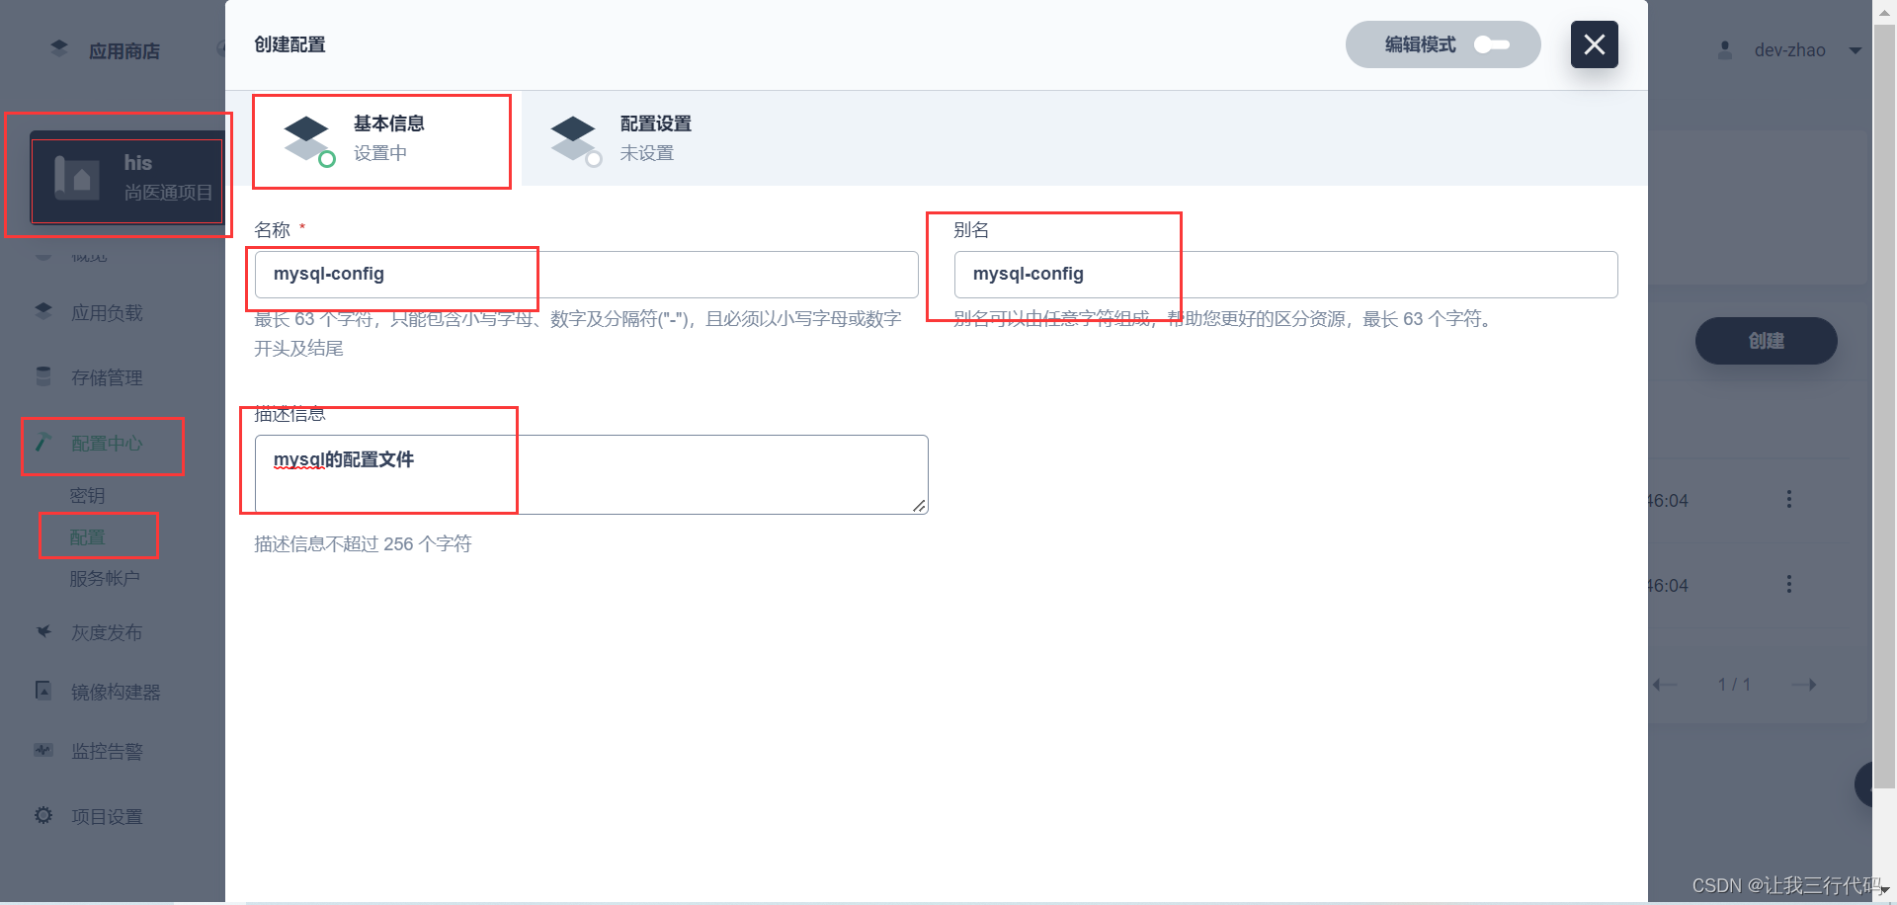Click the 项目设置 gear icon
This screenshot has height=905, width=1897.
coord(43,815)
